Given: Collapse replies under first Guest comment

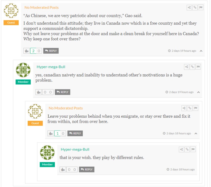Looking at the screenshot, I should click(201, 51).
